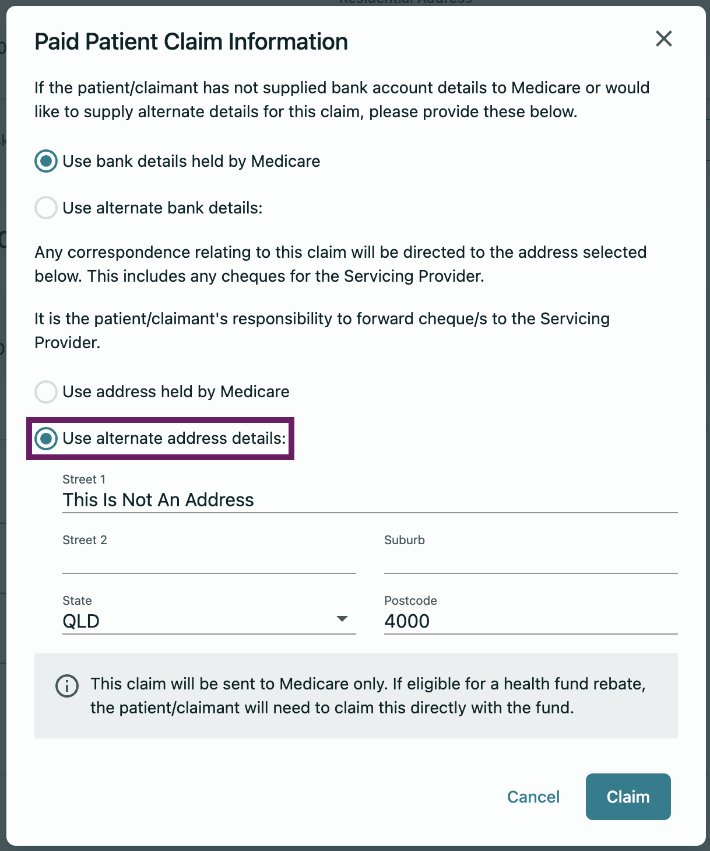Close the Paid Patient Claim Information dialog

pyautogui.click(x=663, y=39)
